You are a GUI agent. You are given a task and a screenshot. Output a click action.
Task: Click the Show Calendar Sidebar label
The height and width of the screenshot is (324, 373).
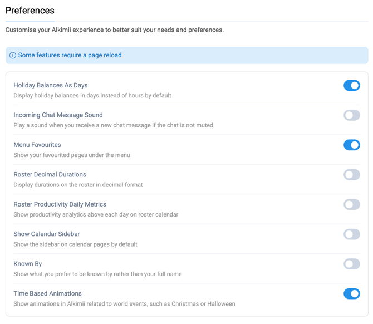(47, 234)
